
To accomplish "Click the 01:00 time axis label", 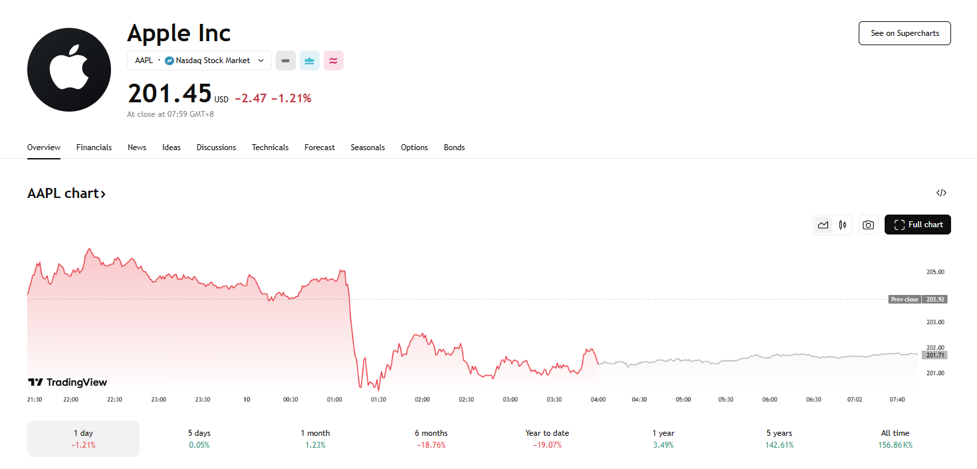I will 334,399.
